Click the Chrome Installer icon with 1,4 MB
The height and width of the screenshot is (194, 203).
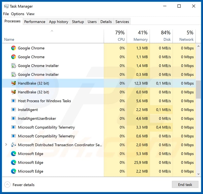(x=13, y=66)
